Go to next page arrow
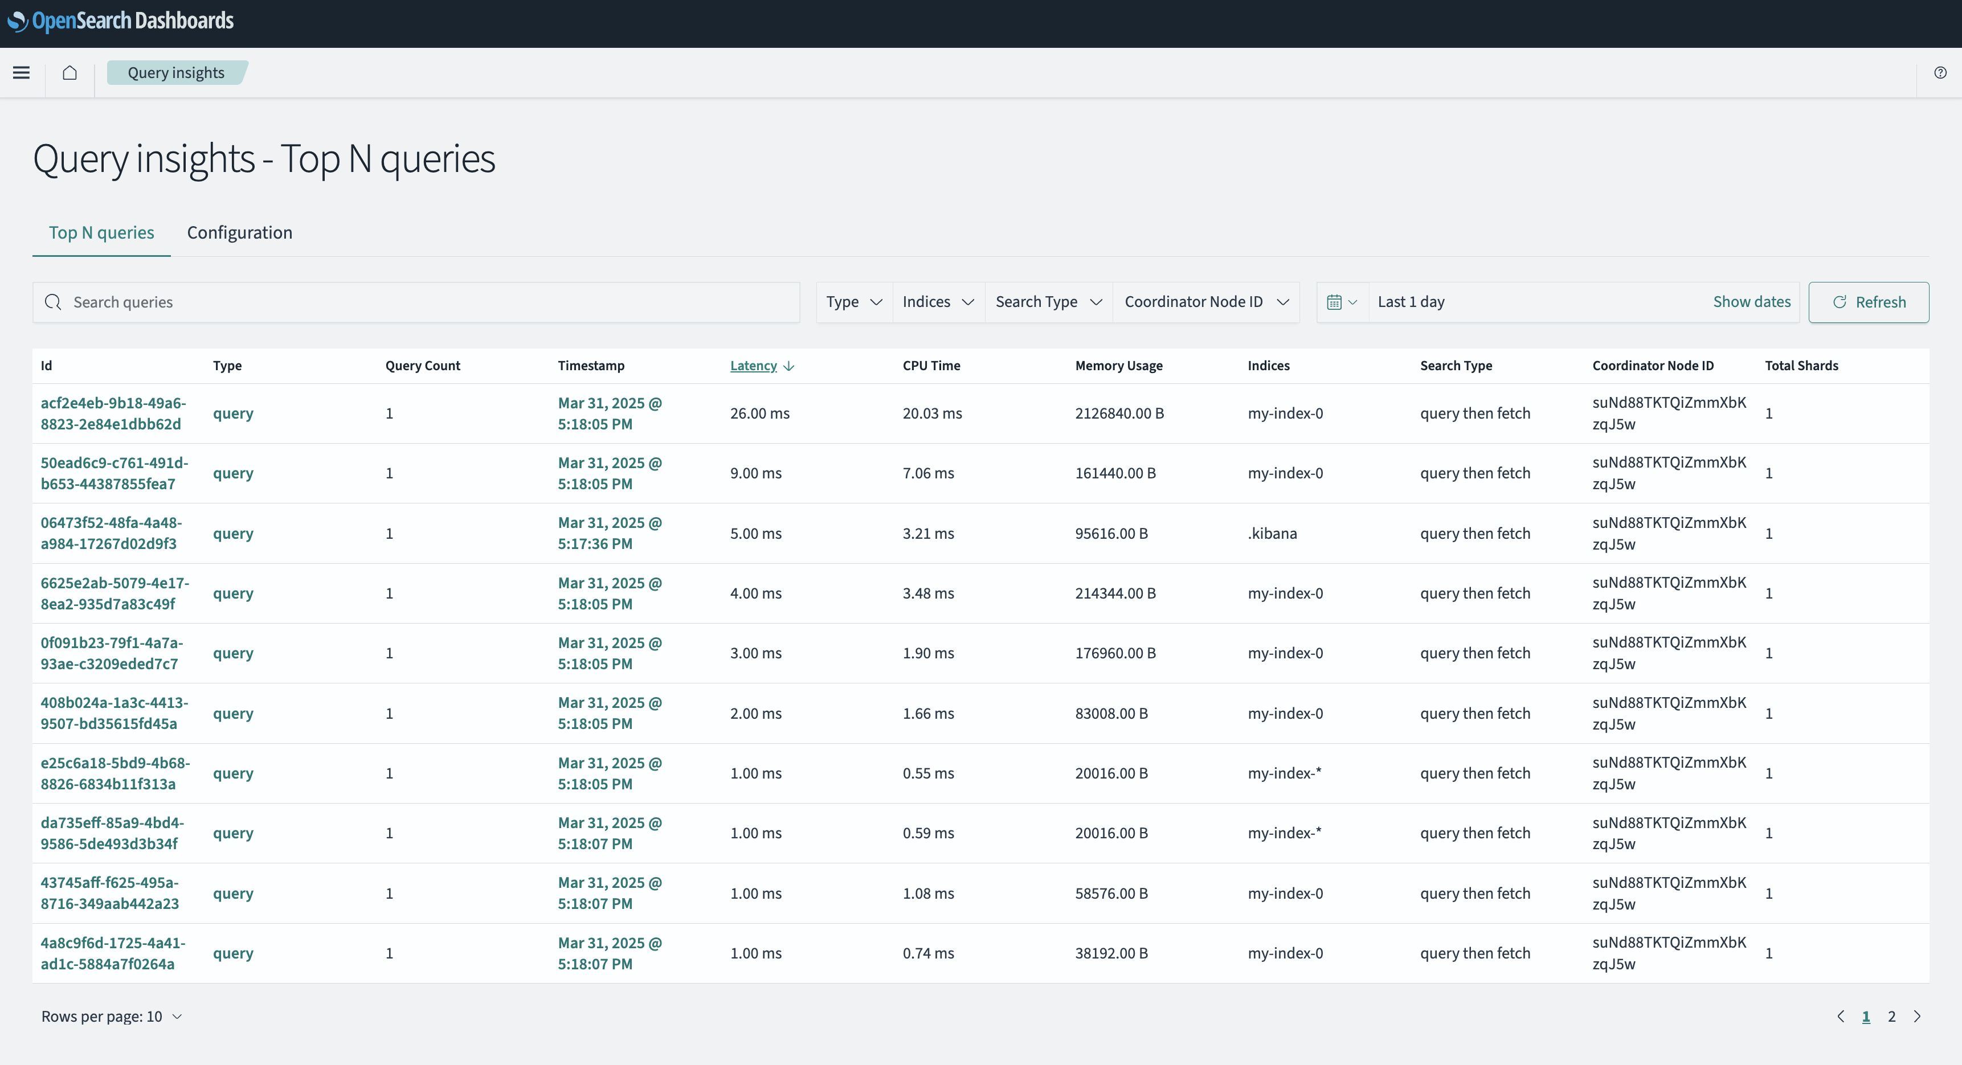The height and width of the screenshot is (1065, 1962). click(1917, 1016)
